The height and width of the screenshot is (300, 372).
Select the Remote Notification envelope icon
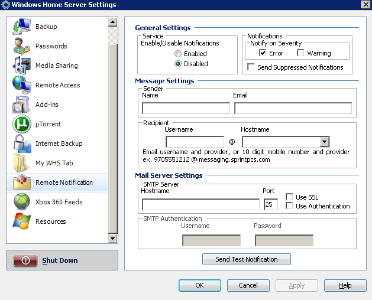[22, 182]
